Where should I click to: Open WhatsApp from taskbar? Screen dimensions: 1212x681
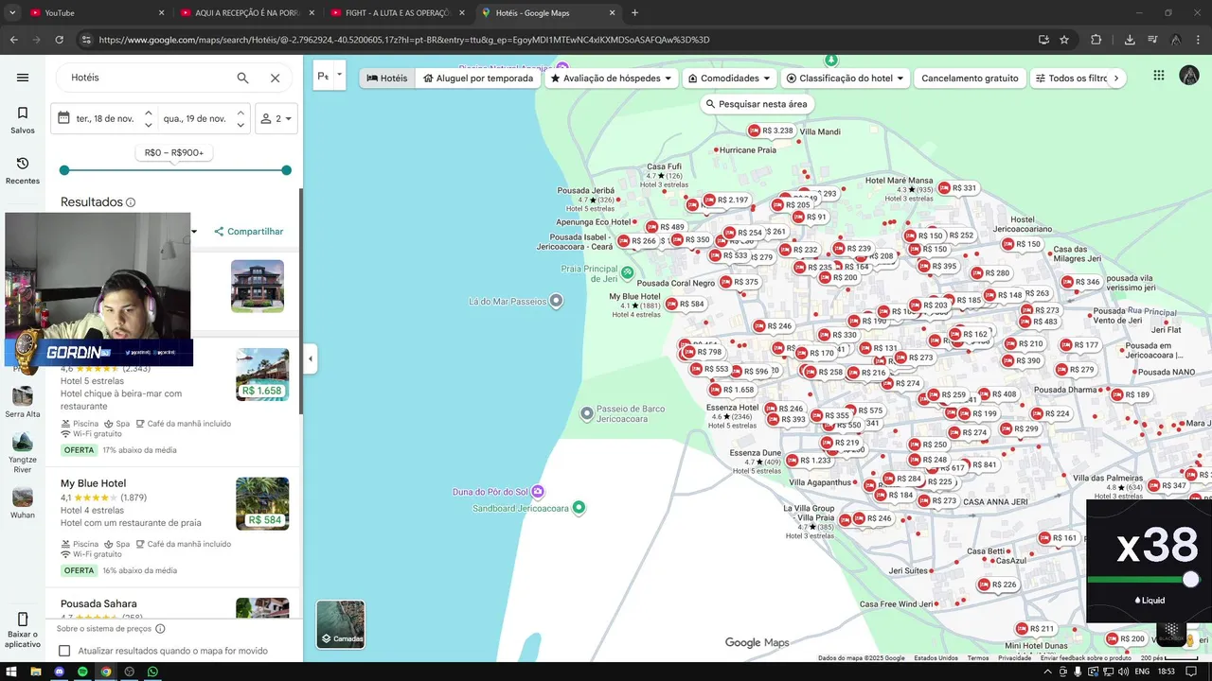point(152,672)
